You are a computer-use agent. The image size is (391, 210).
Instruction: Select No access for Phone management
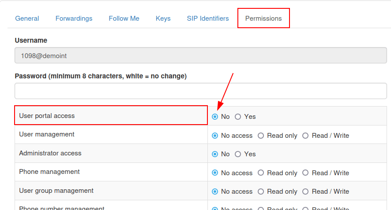click(x=215, y=173)
